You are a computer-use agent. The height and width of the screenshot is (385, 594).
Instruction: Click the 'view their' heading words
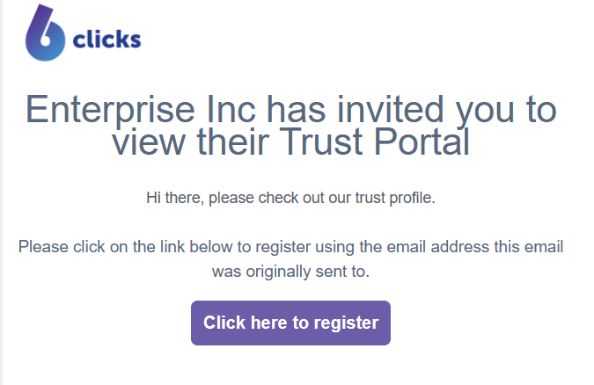point(191,142)
